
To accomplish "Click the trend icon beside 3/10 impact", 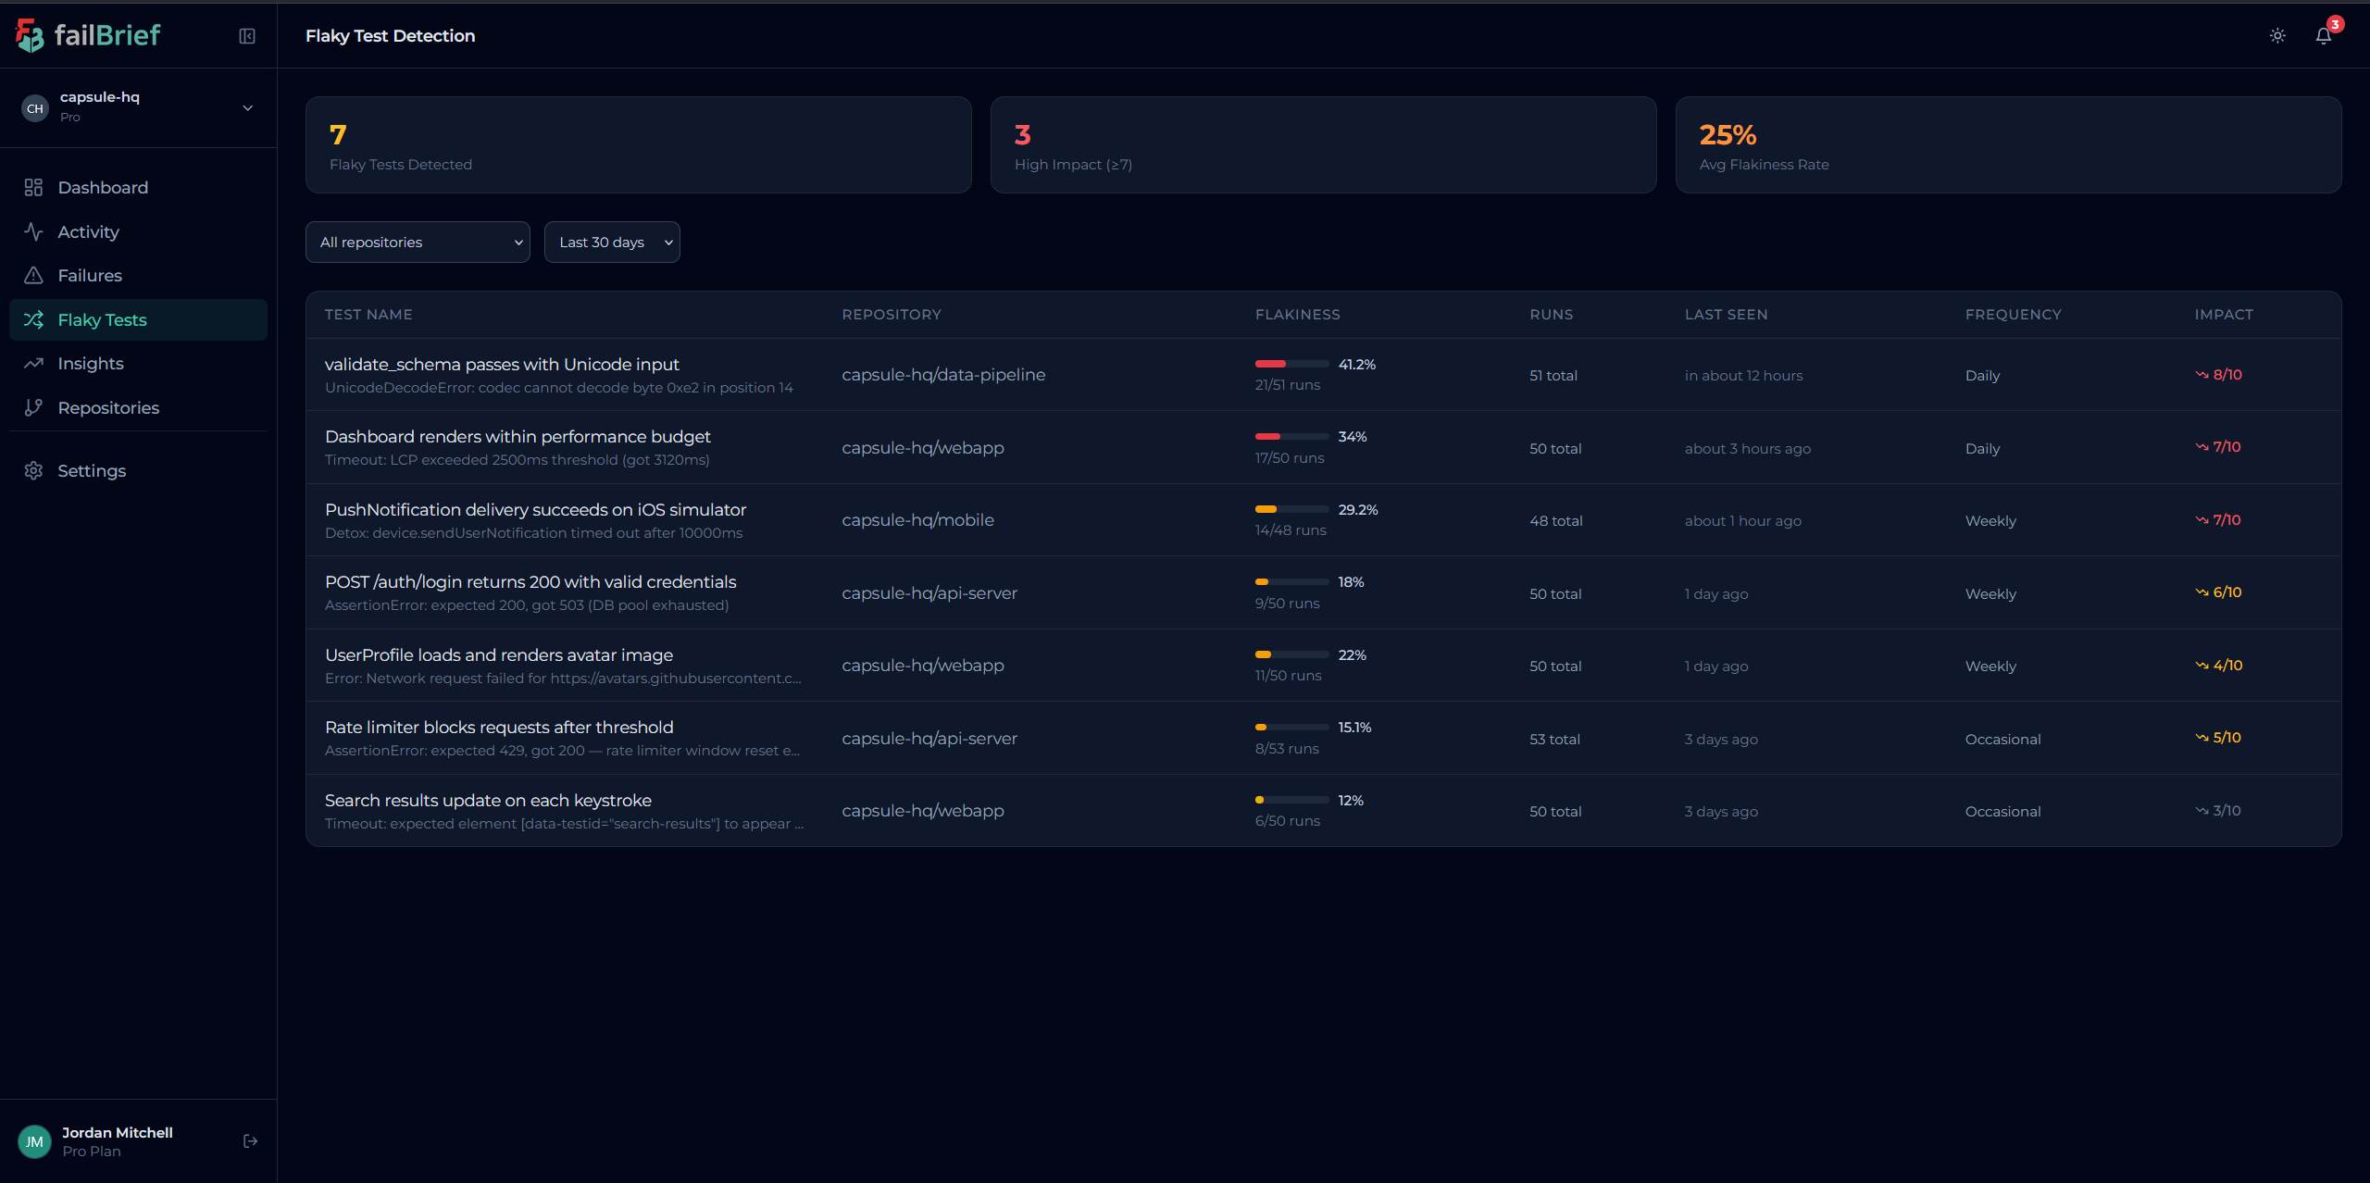I will coord(2202,811).
